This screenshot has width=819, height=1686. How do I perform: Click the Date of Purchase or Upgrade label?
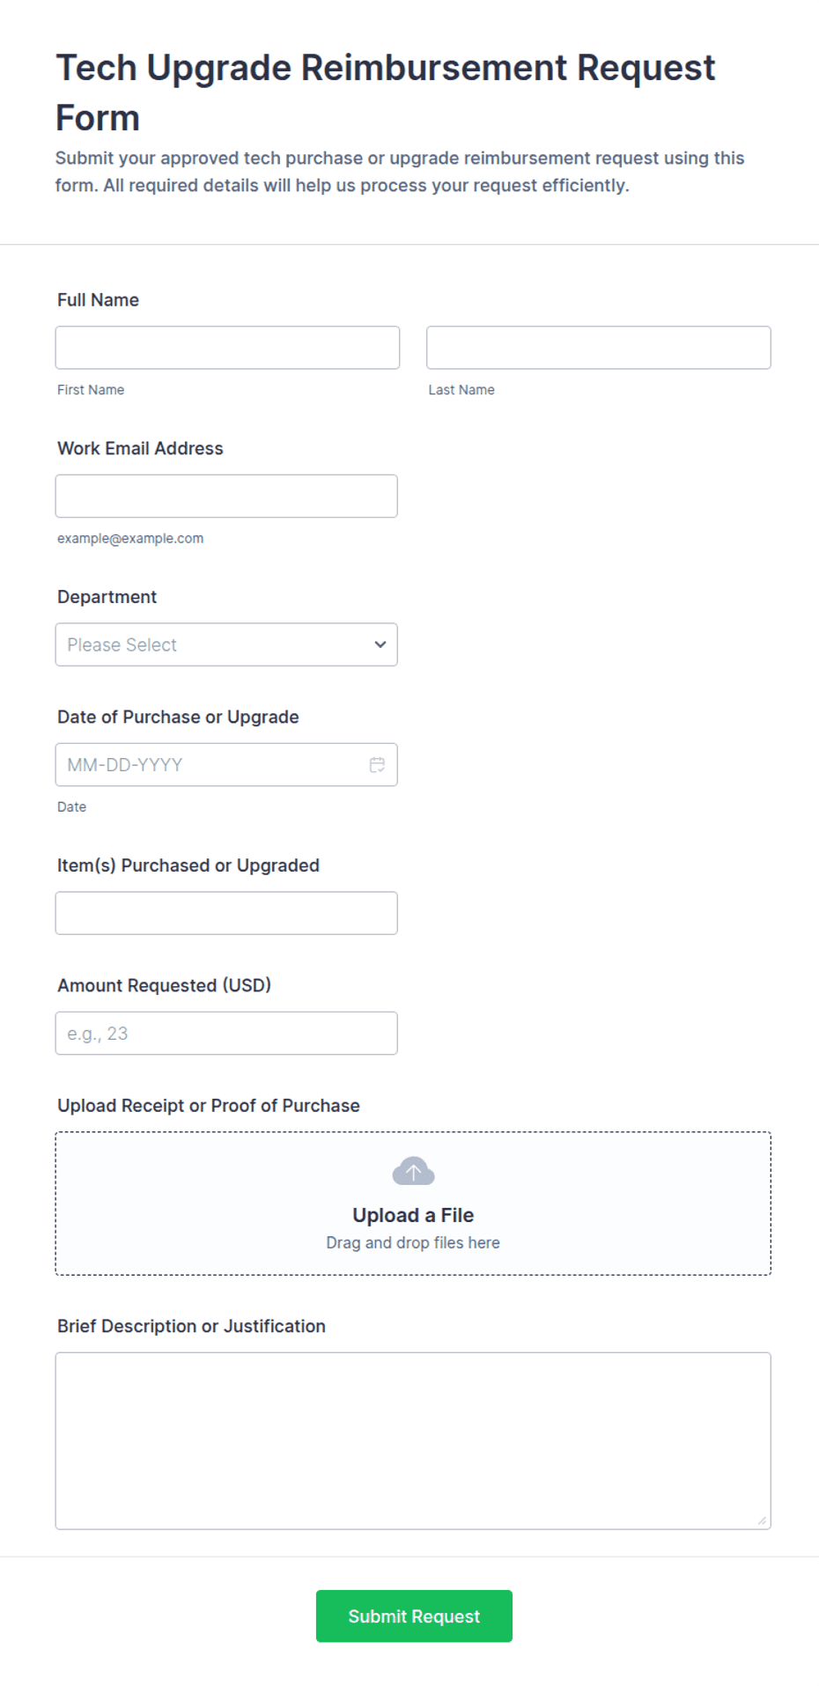click(178, 717)
